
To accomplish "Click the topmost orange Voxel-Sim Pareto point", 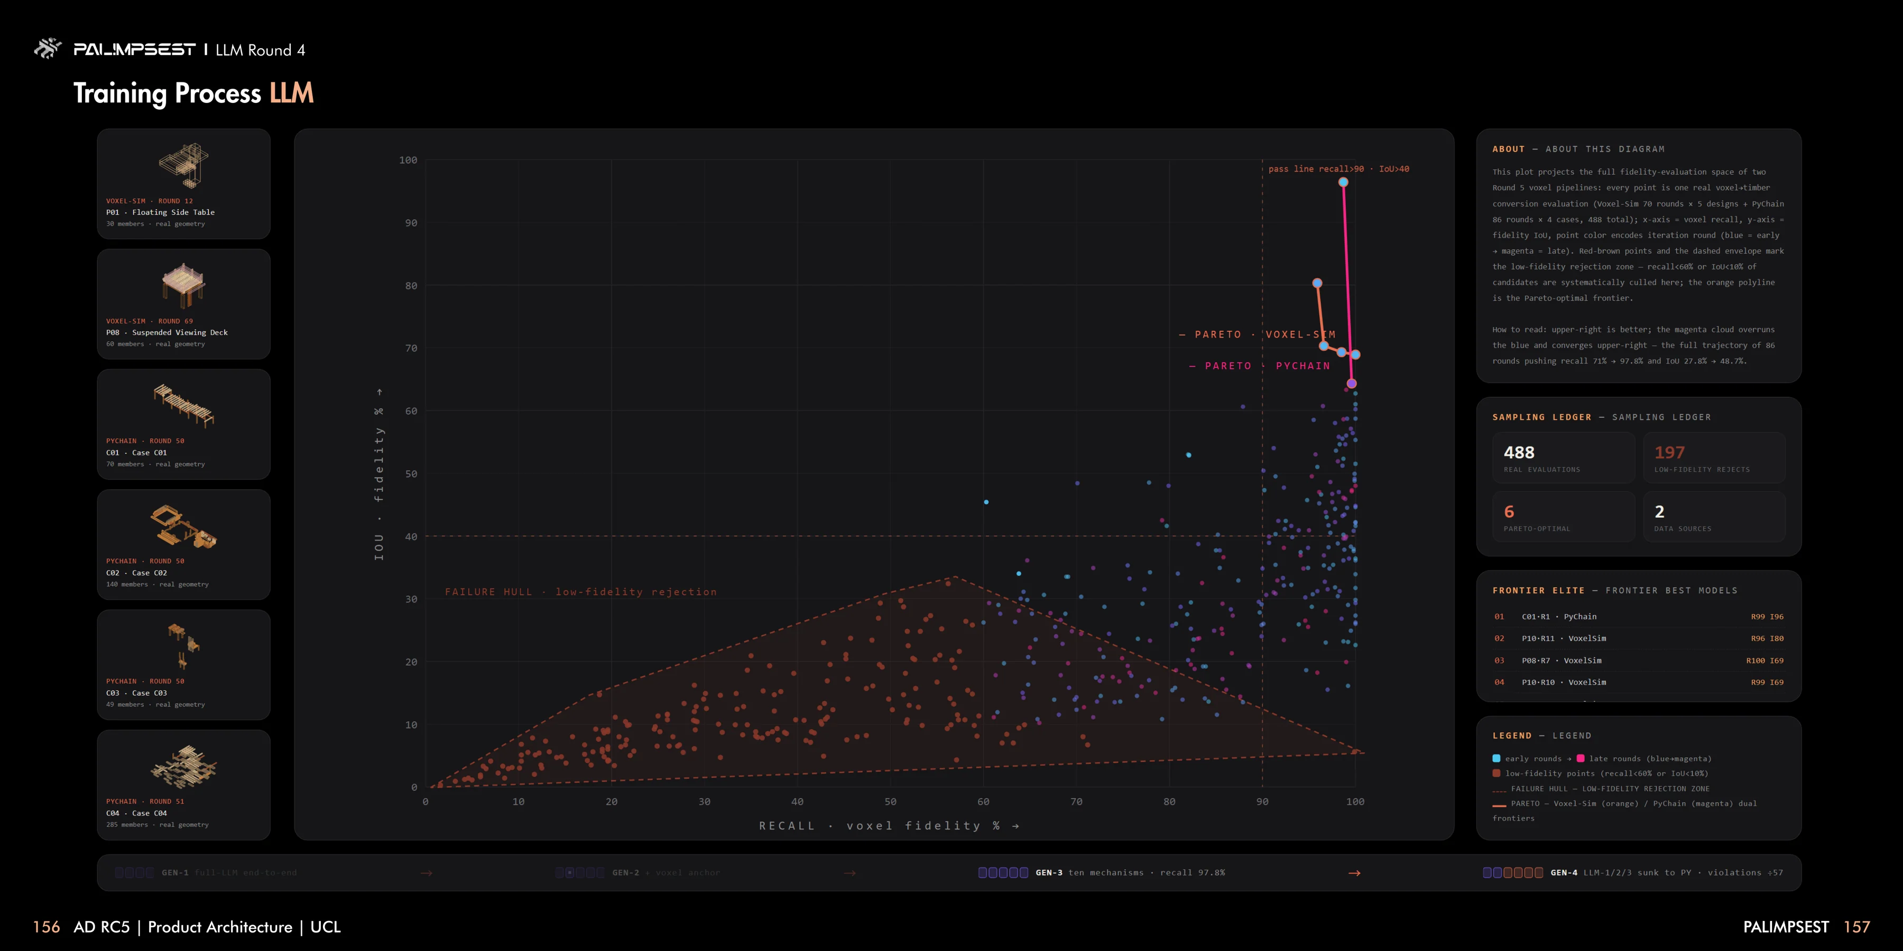I will (1317, 283).
